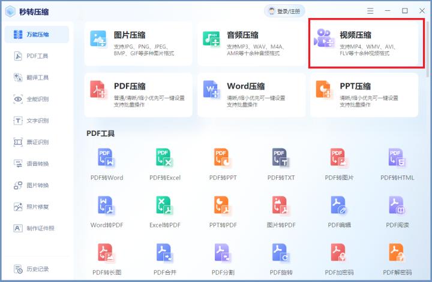Click the vertical scrollbar on the right
This screenshot has height=282, width=432.
click(428, 49)
